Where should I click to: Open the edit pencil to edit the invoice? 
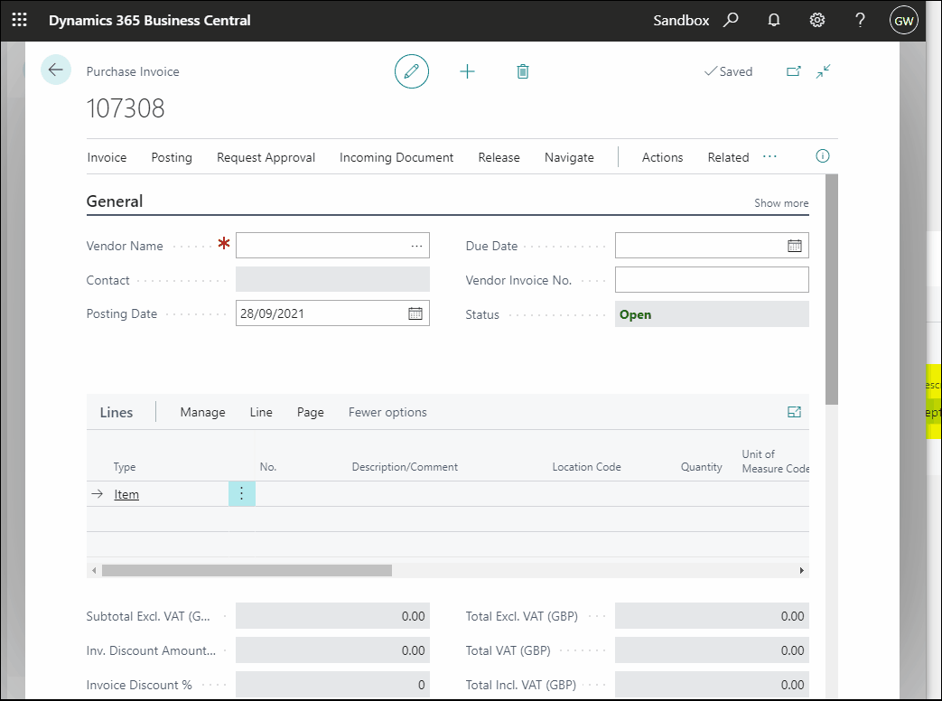coord(412,71)
